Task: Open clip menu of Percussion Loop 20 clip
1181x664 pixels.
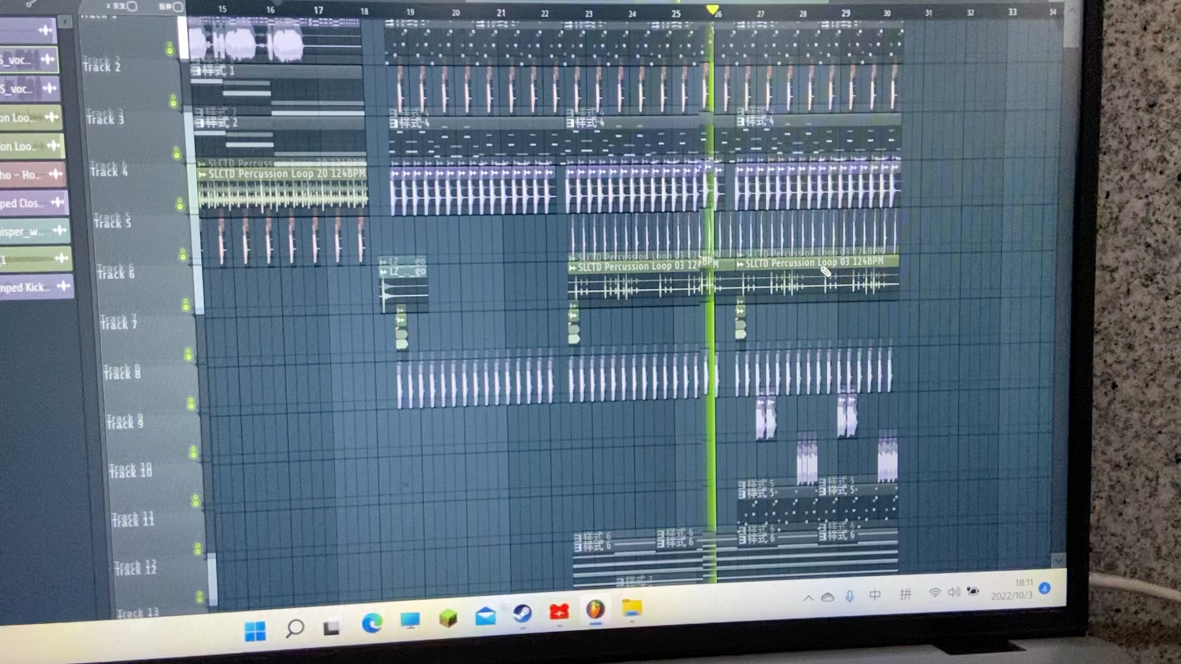Action: tap(202, 175)
